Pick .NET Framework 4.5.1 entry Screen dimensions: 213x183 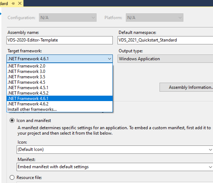click(60, 88)
